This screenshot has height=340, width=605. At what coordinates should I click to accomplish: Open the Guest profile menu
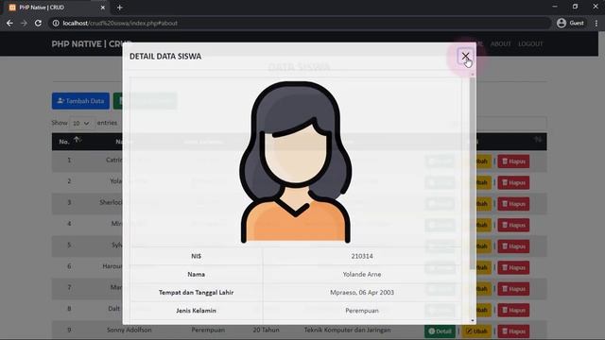point(571,23)
